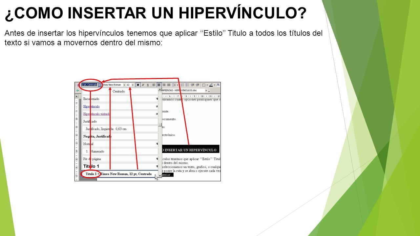The height and width of the screenshot is (236, 420).
Task: Open the line spacing dropdown arrow
Action: pos(178,85)
